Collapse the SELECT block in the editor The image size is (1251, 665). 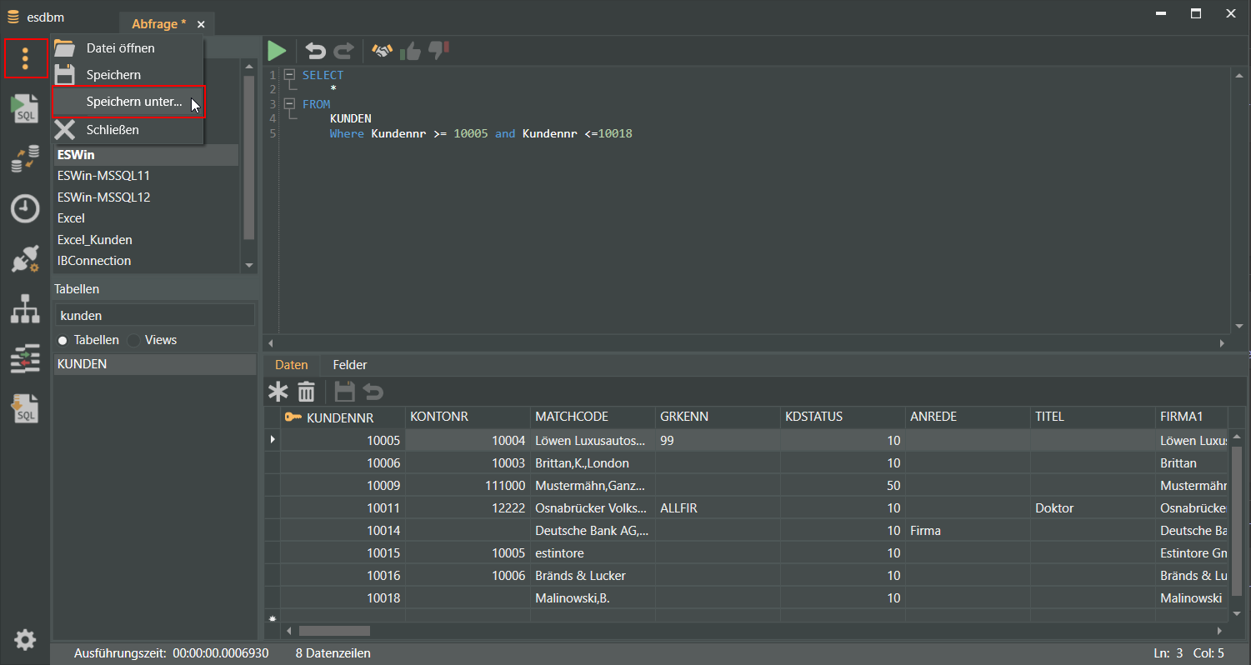(289, 75)
